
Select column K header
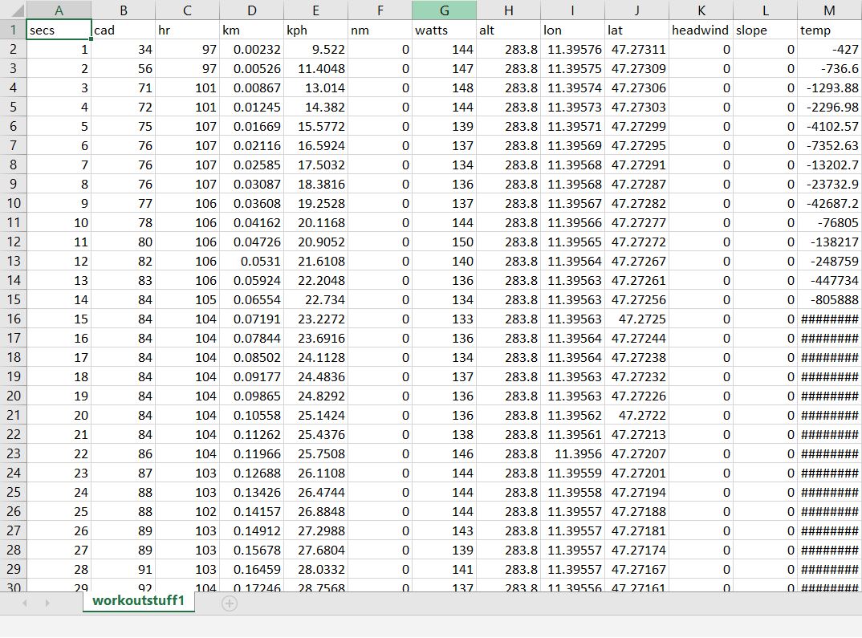coord(701,10)
